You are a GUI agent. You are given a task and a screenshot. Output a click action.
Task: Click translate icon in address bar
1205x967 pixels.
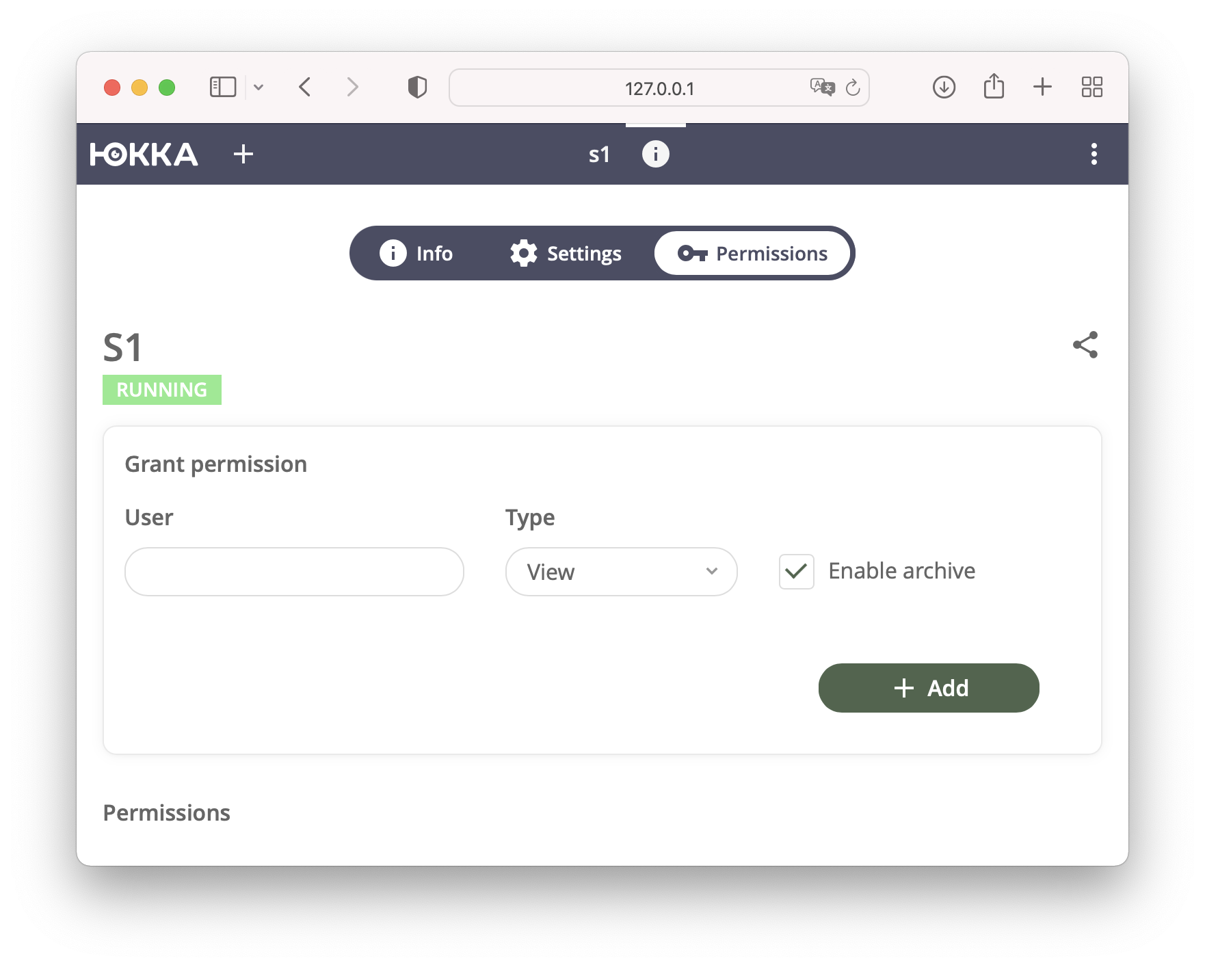(822, 87)
